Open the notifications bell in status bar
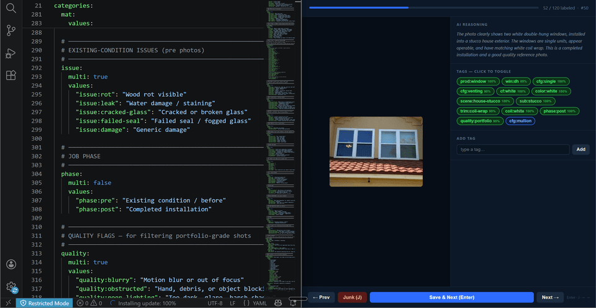Screen dimensions: 596x308 [x=293, y=303]
